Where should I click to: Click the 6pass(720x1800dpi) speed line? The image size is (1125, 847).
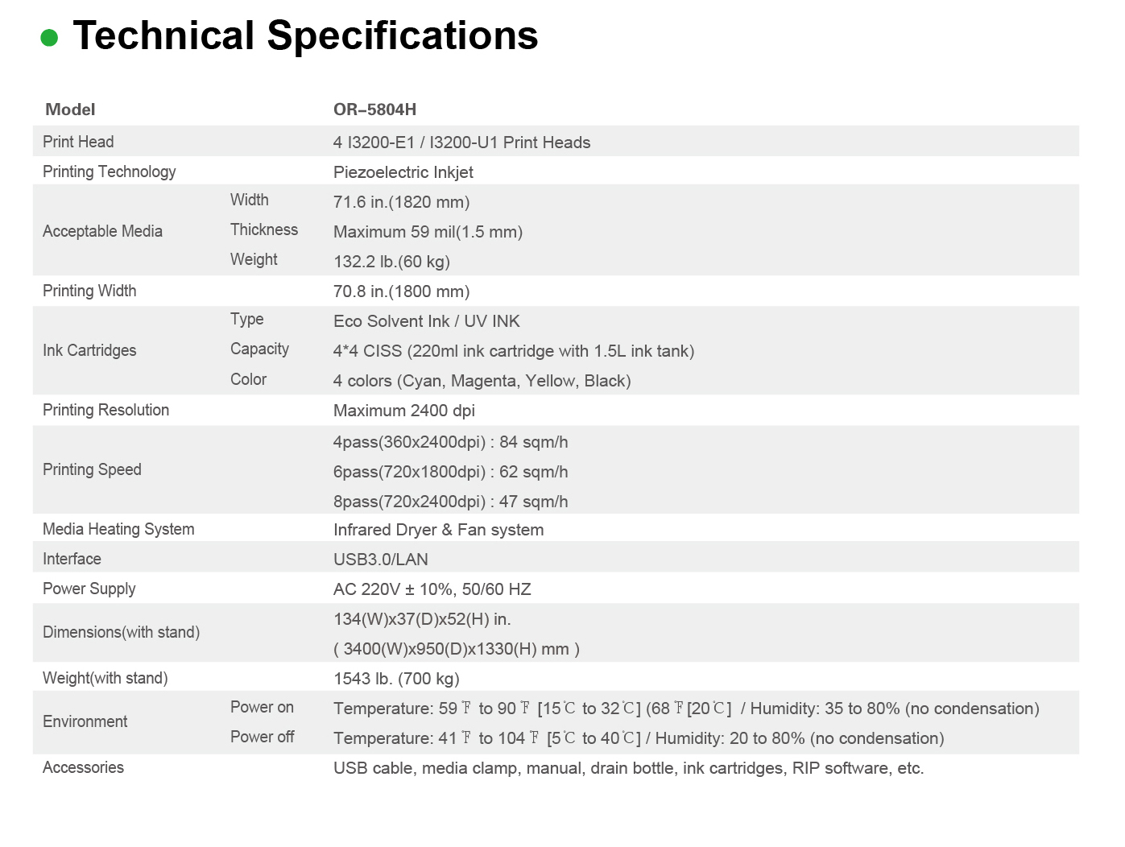[x=450, y=472]
